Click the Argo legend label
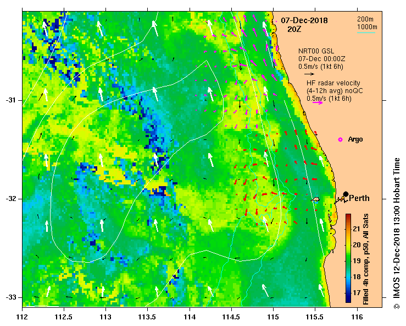406x326 pixels. (355, 139)
